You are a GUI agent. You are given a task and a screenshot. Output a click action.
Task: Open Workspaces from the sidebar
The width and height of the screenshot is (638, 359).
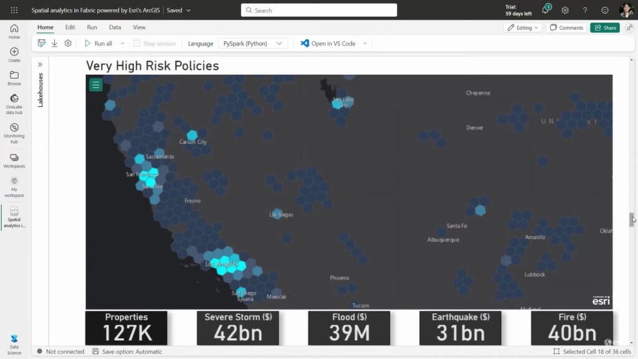(x=14, y=159)
